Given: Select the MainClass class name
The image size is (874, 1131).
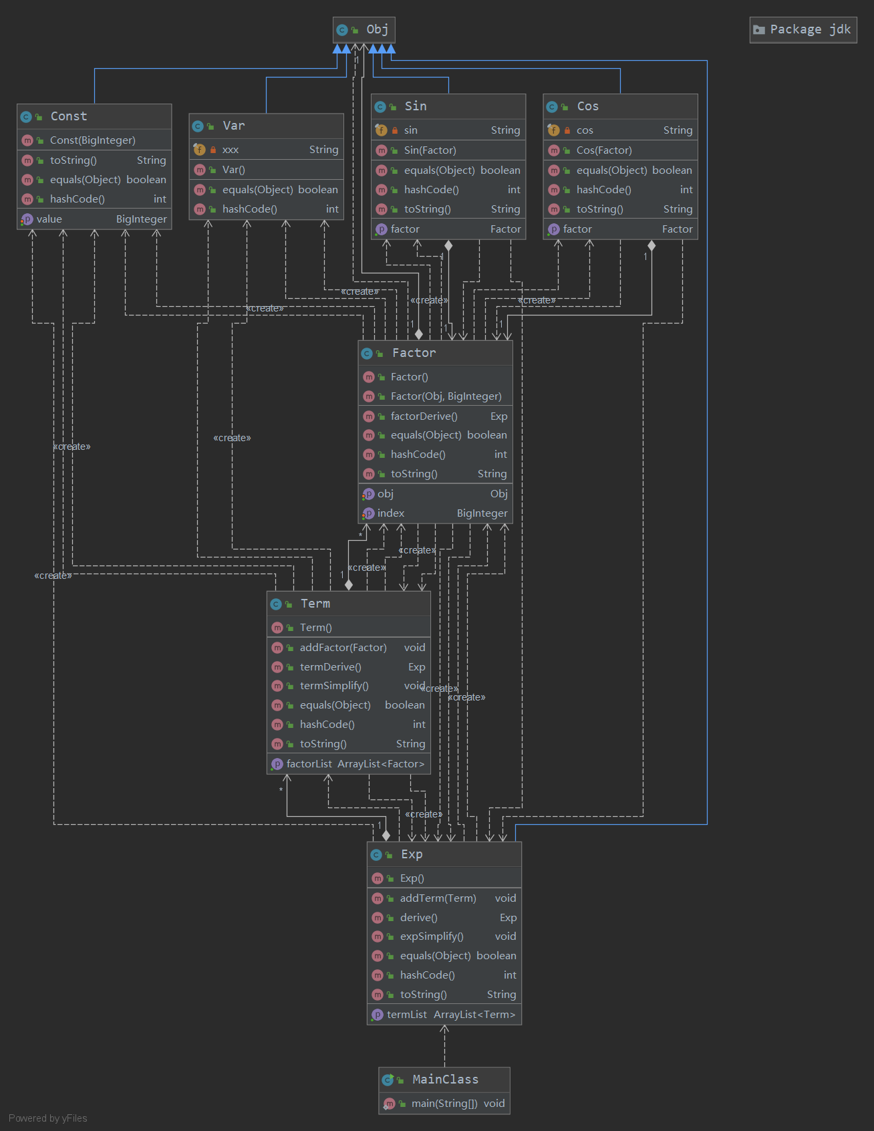Looking at the screenshot, I should coord(446,1080).
